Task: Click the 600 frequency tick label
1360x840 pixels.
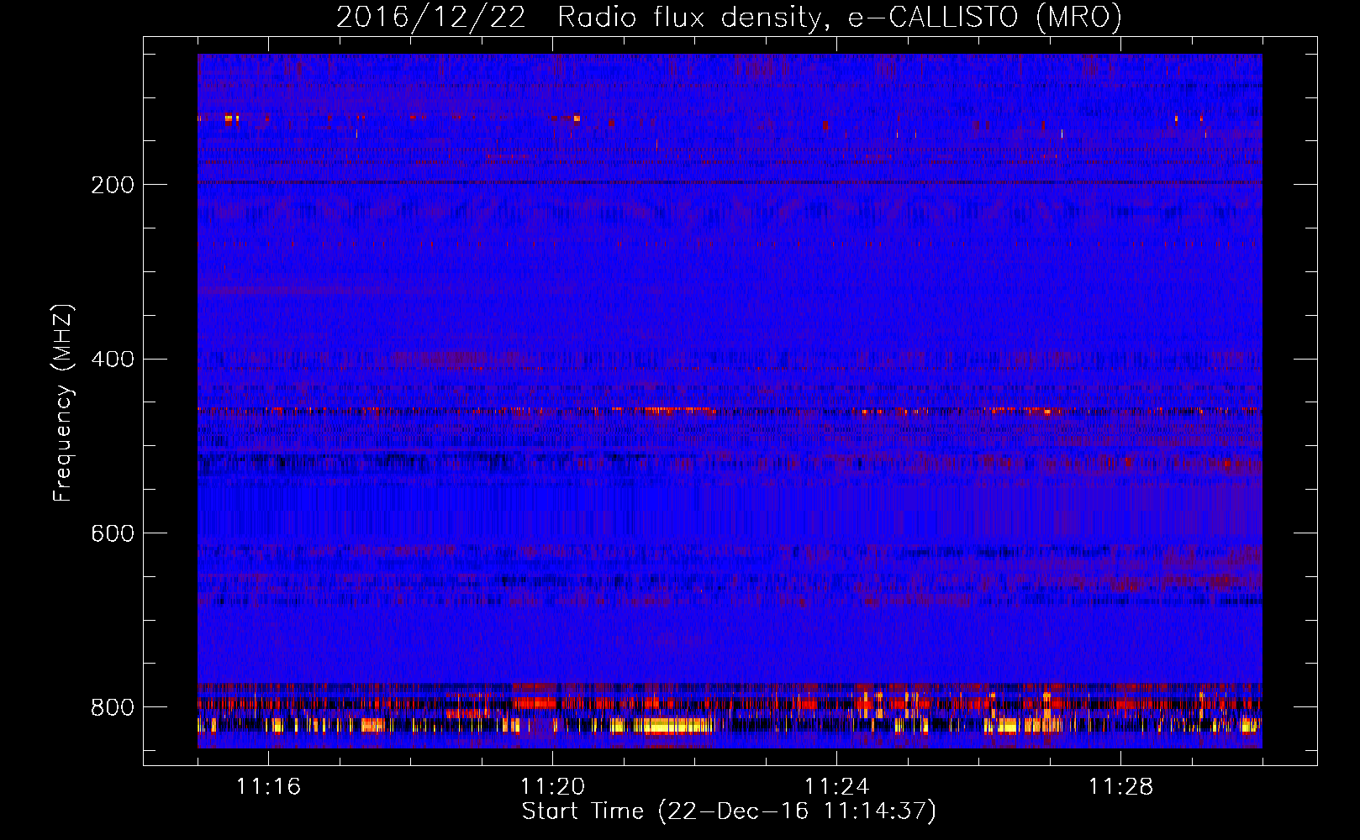Action: click(x=113, y=534)
